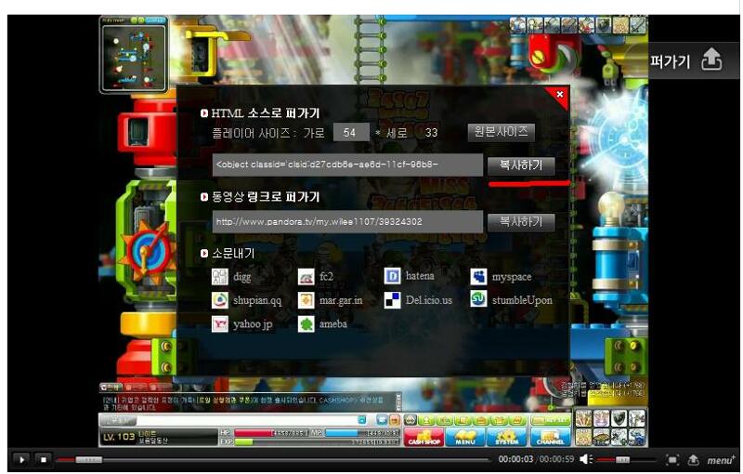
Task: Click the share upload icon in player bar
Action: click(693, 460)
